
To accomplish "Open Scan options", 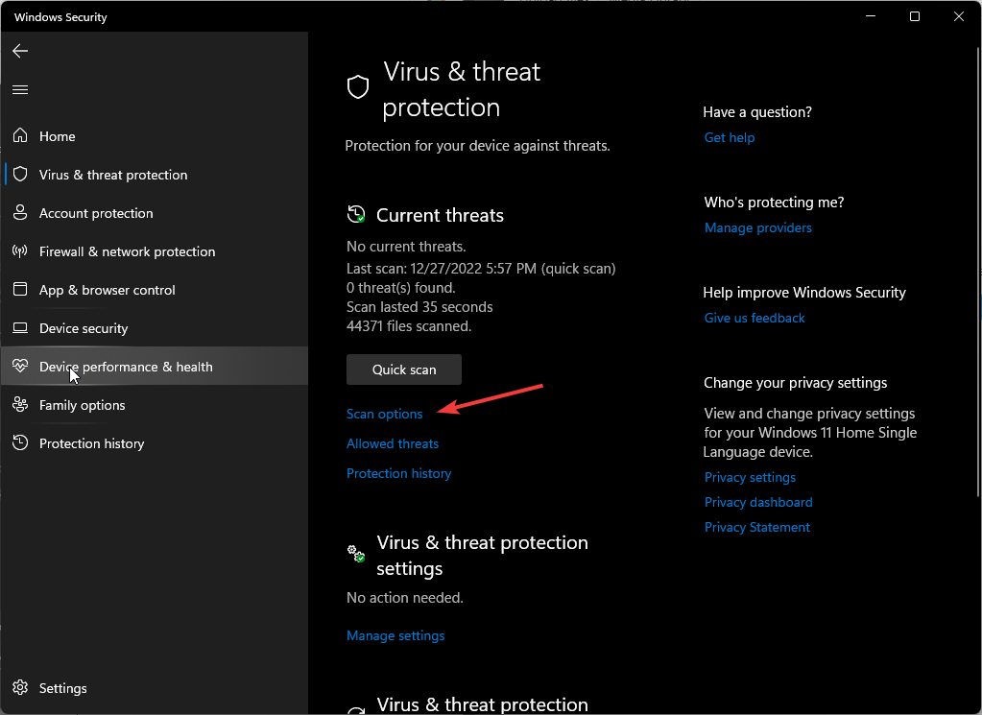I will [x=384, y=413].
